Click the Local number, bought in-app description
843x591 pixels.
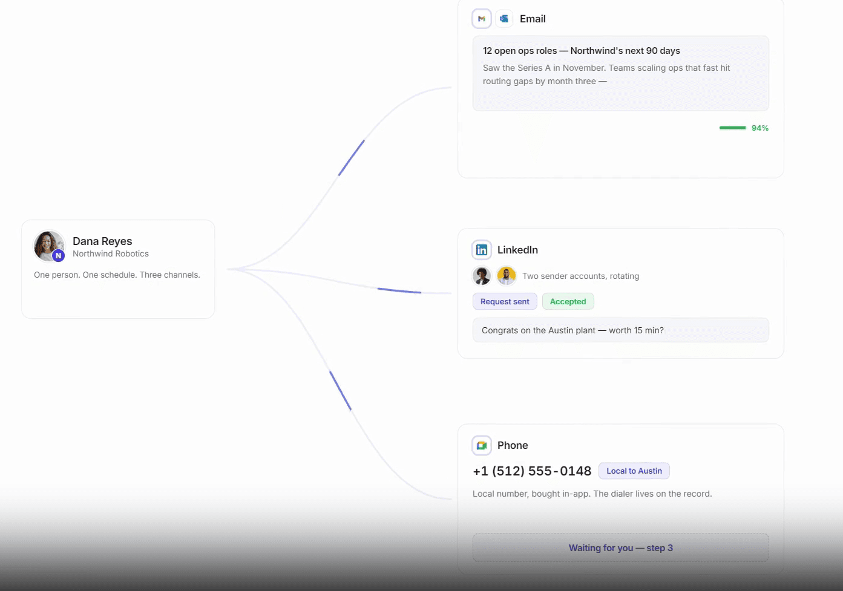coord(592,494)
